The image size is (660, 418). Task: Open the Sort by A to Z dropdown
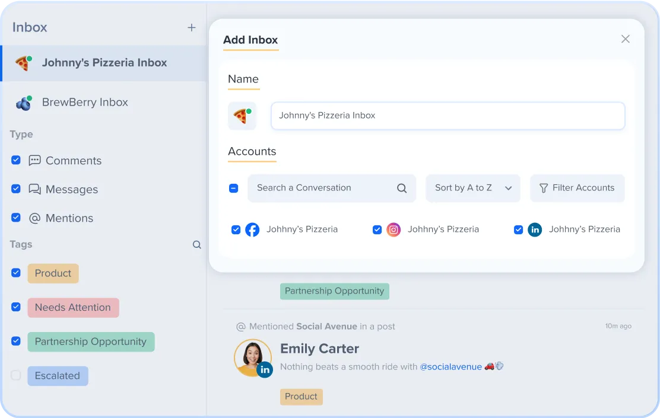point(473,188)
